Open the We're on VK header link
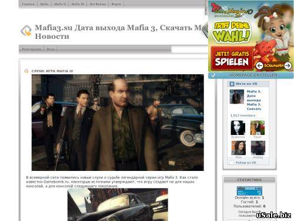 (246, 84)
